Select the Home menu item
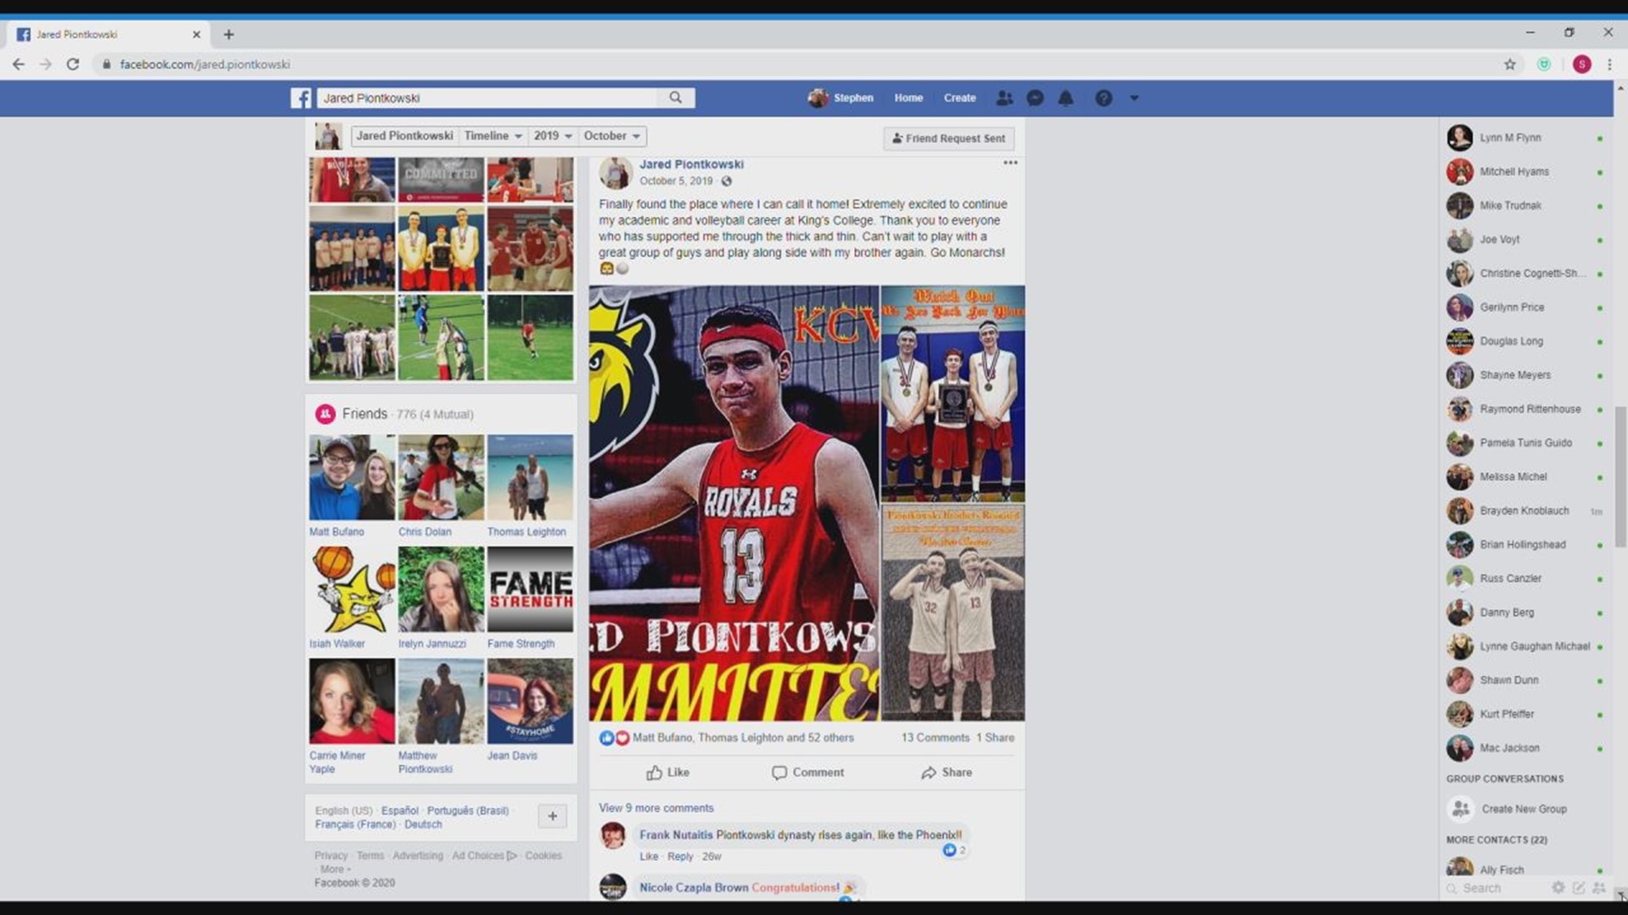Screen dimensions: 1628x915 (908, 98)
